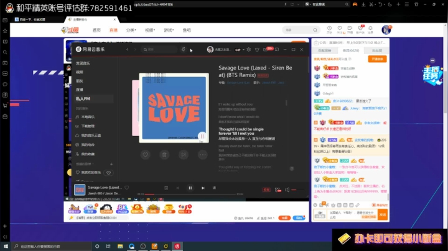Add new playlist with plus icon
This screenshot has width=448, height=251.
pos(111,164)
